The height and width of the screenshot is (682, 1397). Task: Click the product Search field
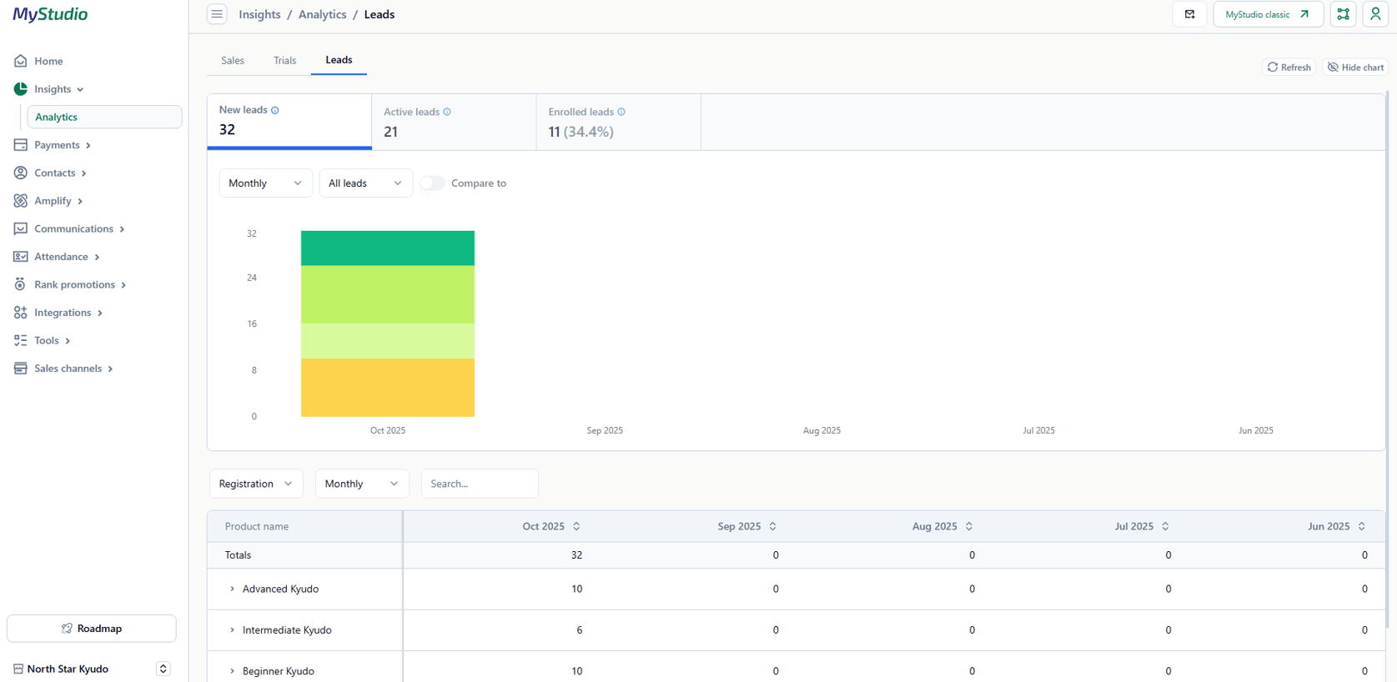coord(480,484)
